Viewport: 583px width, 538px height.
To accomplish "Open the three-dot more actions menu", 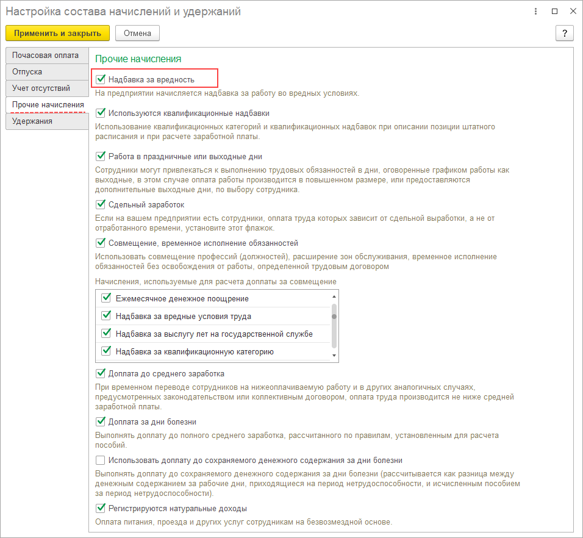I will [x=535, y=12].
